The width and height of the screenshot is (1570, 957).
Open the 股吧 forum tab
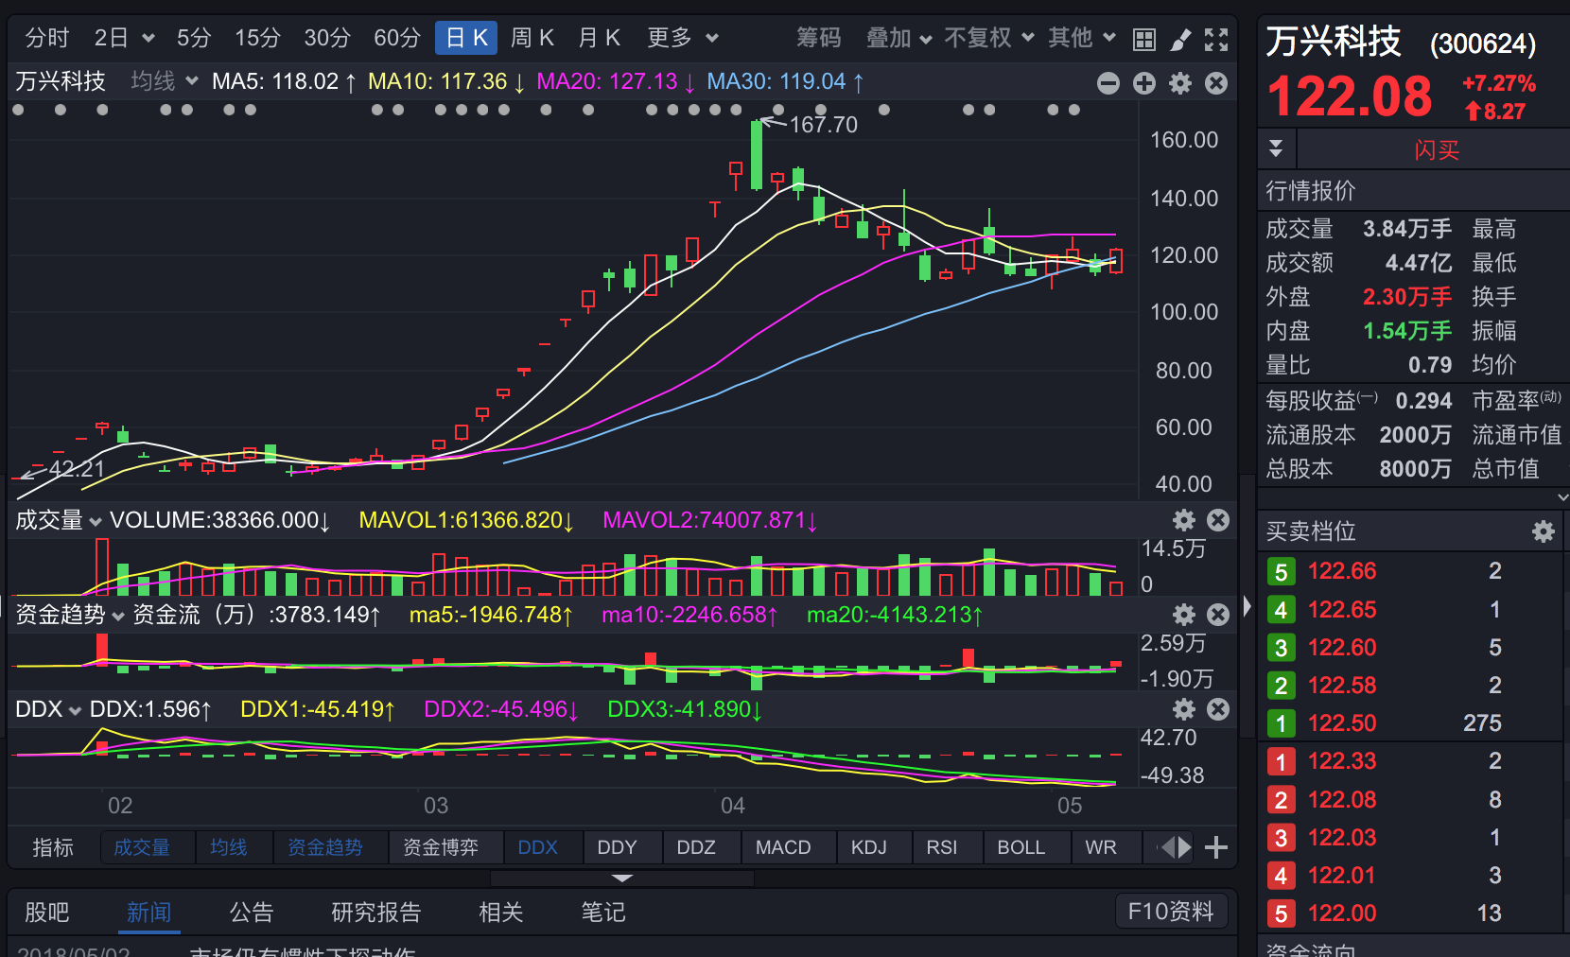[x=47, y=913]
